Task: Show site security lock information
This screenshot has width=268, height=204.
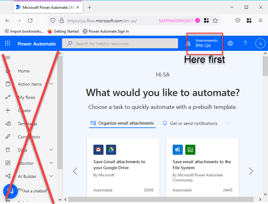Action: [x=62, y=21]
